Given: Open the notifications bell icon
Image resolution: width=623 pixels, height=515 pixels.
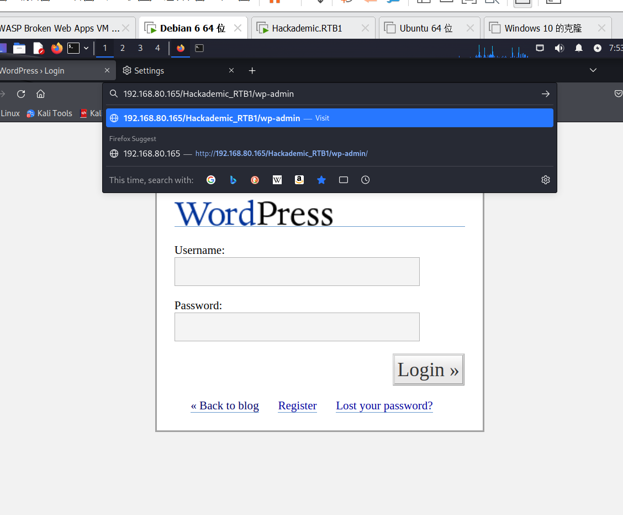Looking at the screenshot, I should [x=578, y=48].
